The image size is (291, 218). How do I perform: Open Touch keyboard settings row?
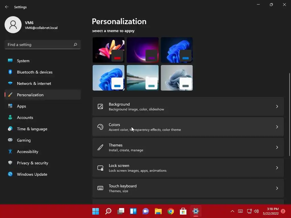[x=188, y=188]
